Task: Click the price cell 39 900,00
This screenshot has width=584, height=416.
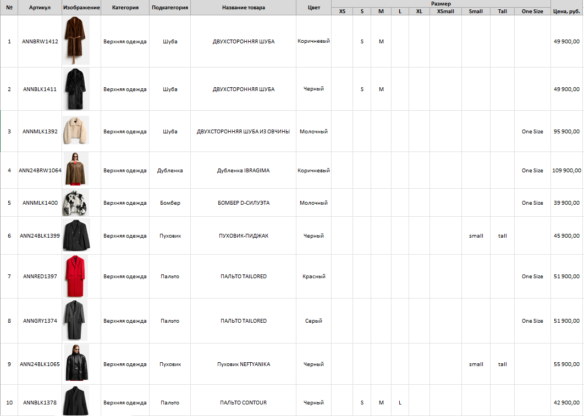Action: (567, 203)
